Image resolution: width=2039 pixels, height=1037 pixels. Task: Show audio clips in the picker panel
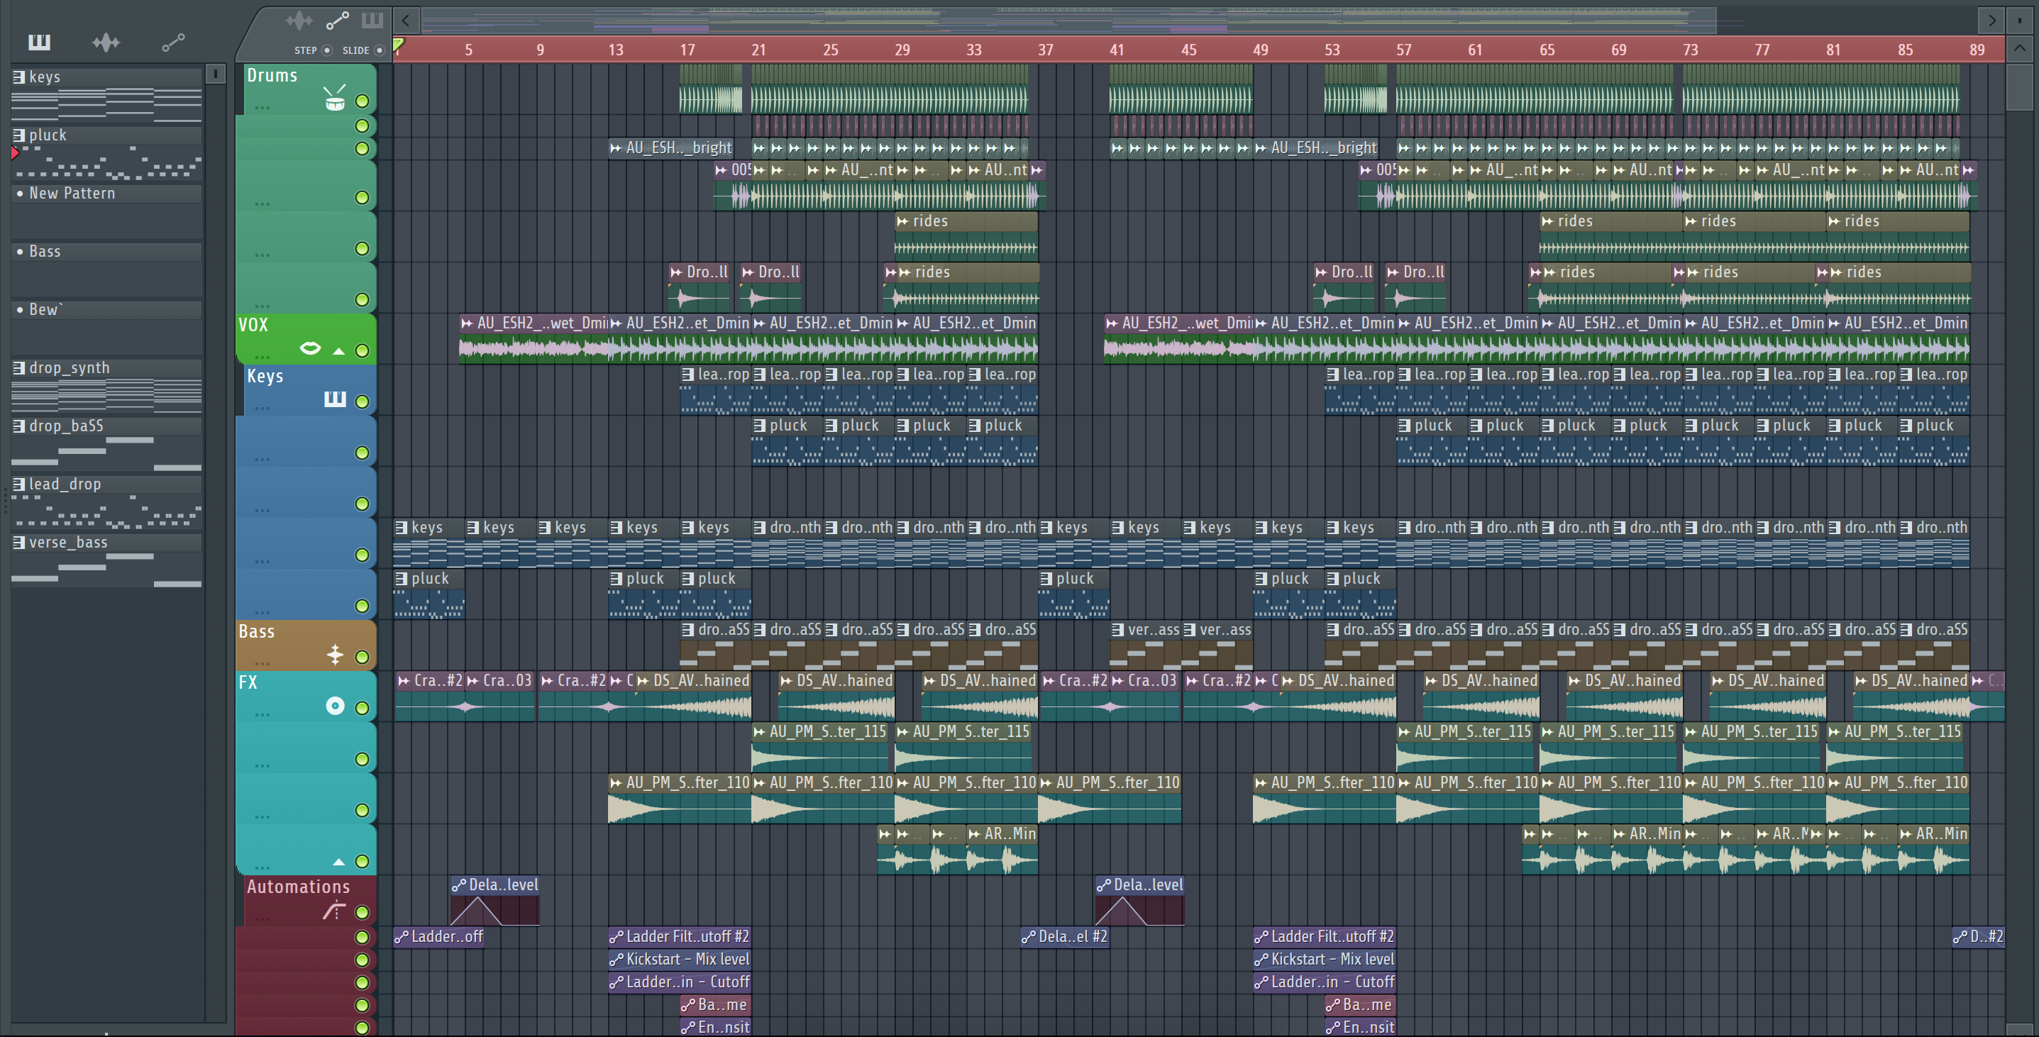coord(105,42)
